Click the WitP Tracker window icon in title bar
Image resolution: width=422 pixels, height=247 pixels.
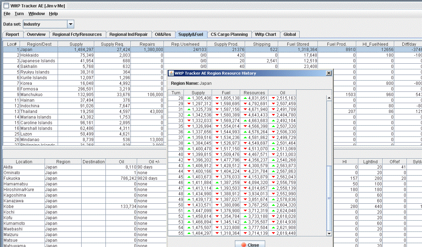coord(6,6)
